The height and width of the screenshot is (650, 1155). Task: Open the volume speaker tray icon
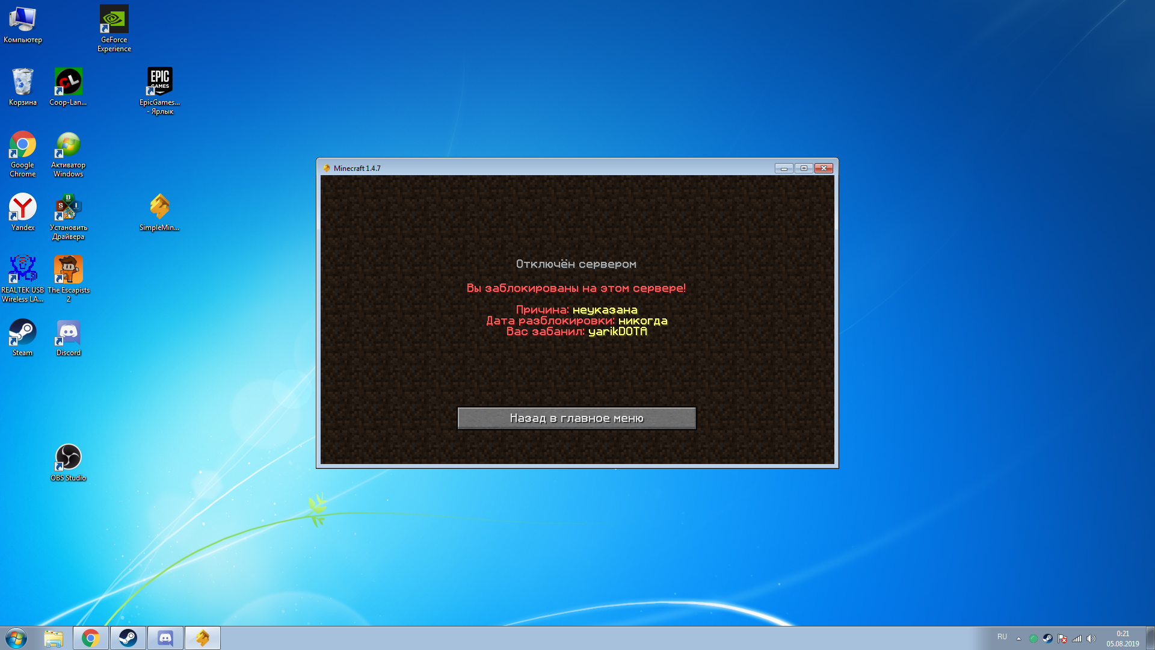coord(1091,639)
